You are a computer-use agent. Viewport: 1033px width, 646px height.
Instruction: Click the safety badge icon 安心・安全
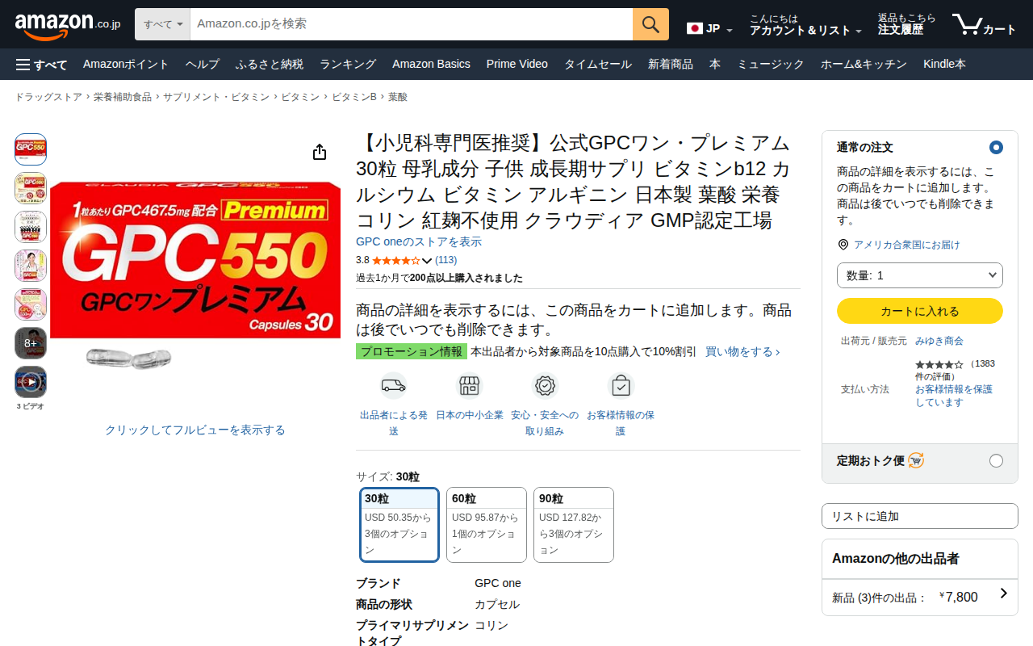(x=545, y=386)
